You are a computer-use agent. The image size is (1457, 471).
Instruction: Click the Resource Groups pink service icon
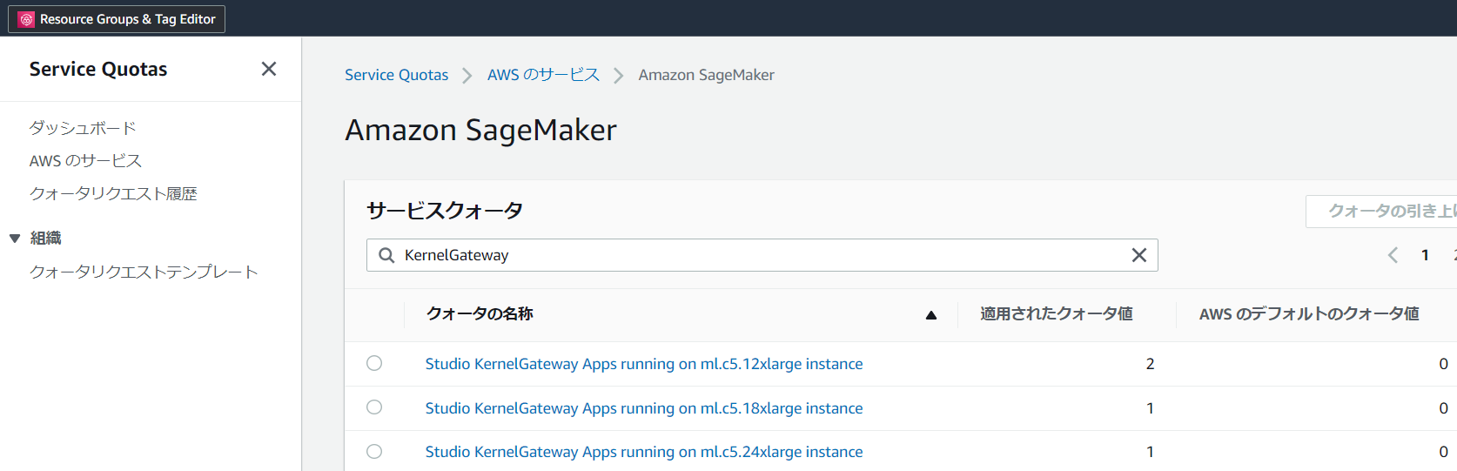pyautogui.click(x=26, y=19)
